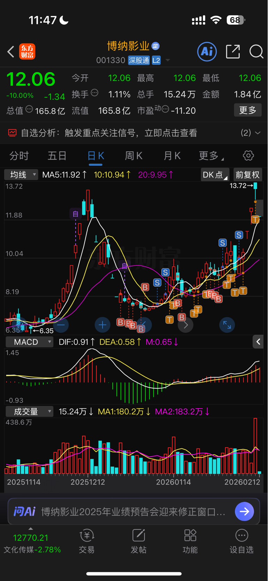The image size is (268, 581).
Task: Tap the 深股通 tag
Action: coord(139,60)
